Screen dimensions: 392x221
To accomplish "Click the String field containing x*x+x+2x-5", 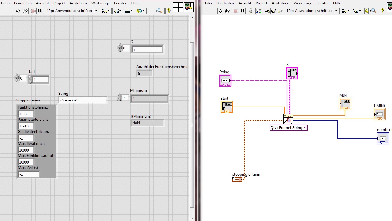I will [x=82, y=100].
